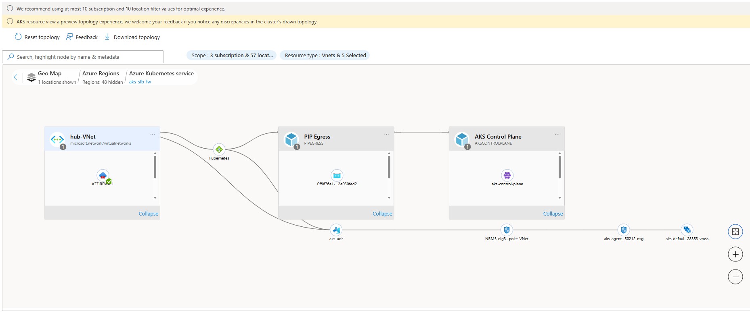This screenshot has width=750, height=315.
Task: Click the hub-VNet card title
Action: coord(83,137)
